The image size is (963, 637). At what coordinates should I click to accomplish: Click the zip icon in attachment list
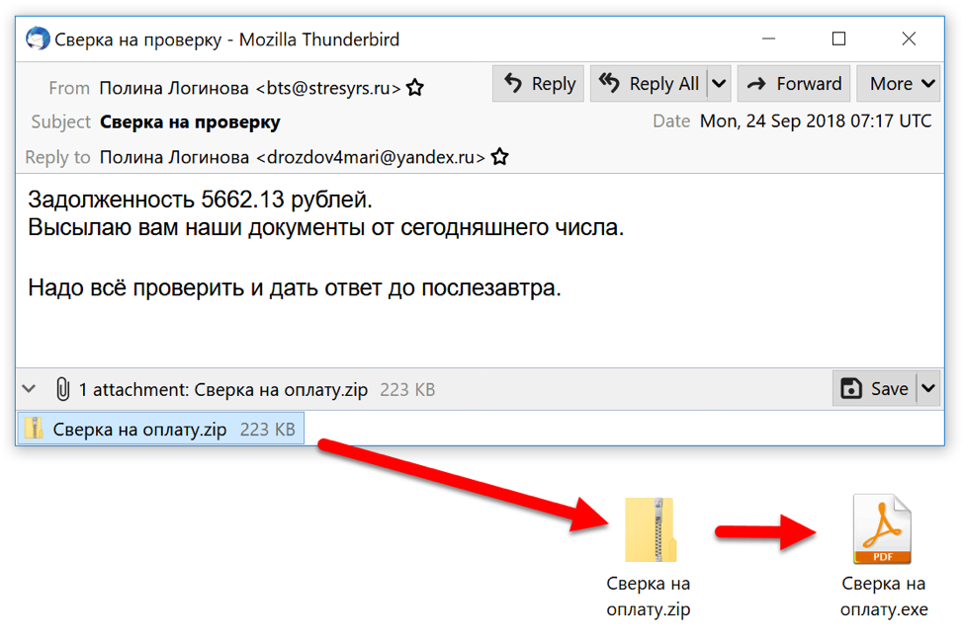click(36, 429)
